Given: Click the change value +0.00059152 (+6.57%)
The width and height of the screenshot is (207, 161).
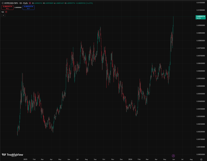Looking at the screenshot, I should coord(84,3).
